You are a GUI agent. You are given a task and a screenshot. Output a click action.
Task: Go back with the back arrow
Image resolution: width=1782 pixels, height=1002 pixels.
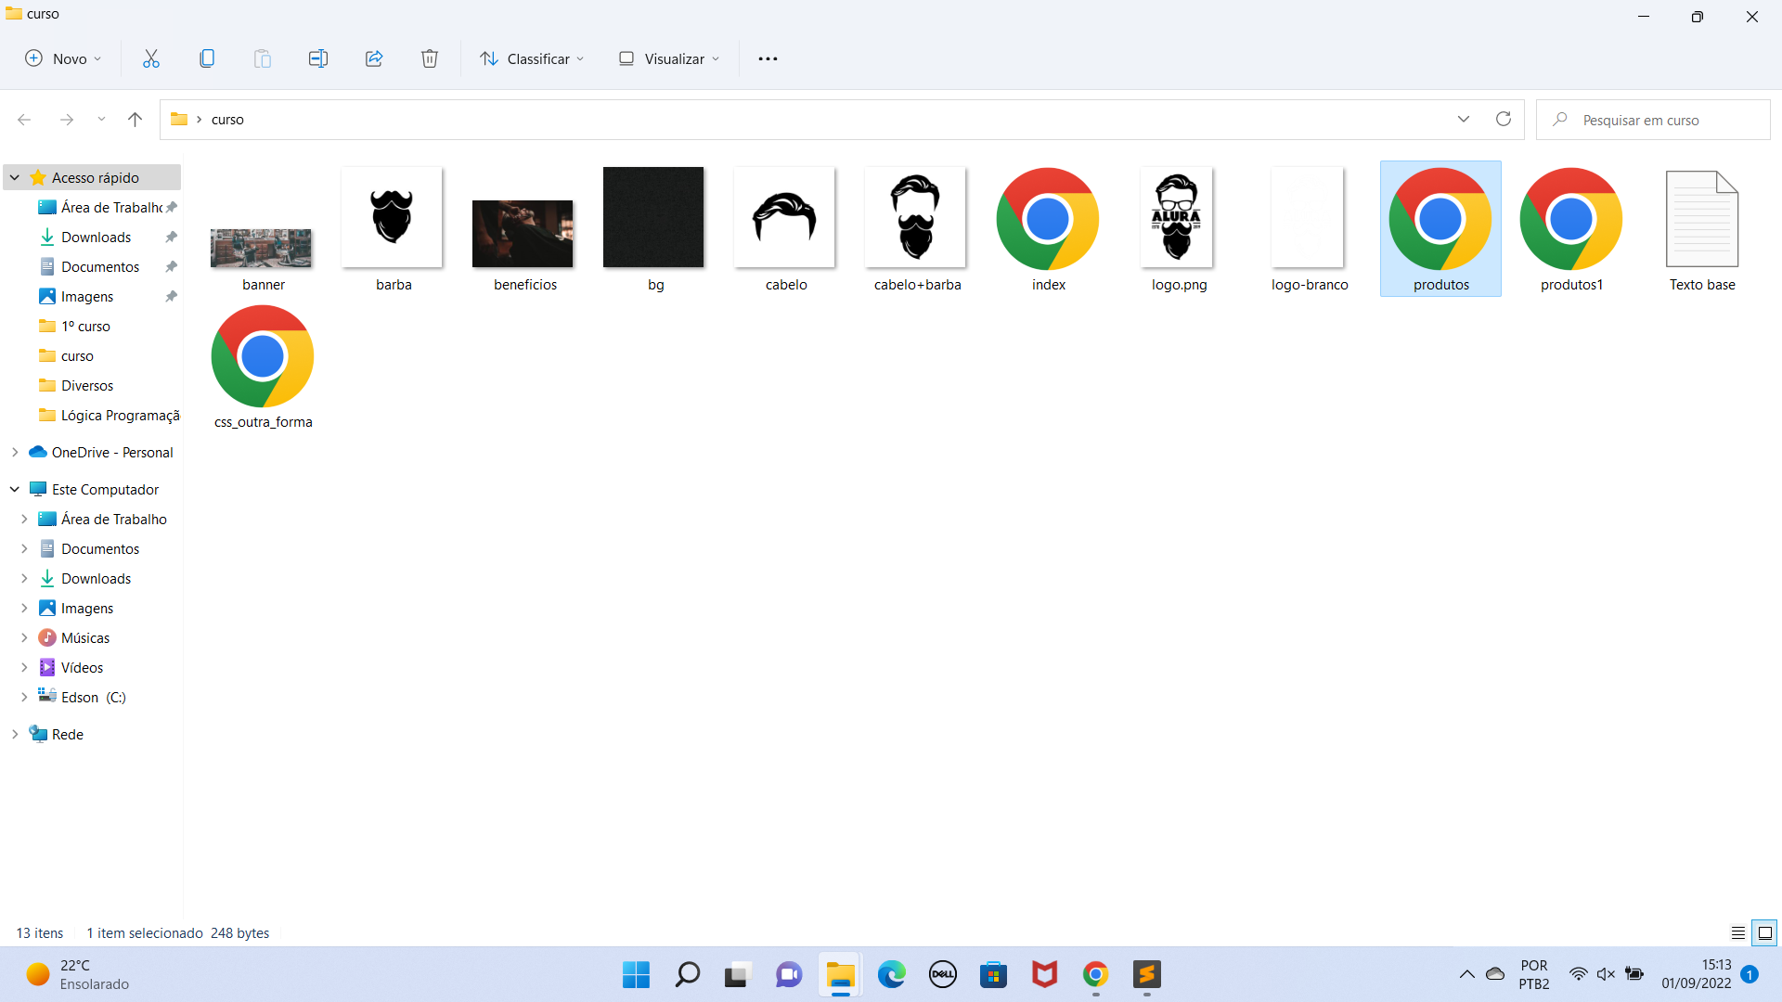(x=25, y=120)
